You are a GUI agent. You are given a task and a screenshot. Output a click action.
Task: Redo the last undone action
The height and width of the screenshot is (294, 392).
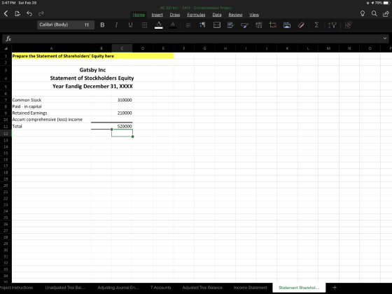41,13
